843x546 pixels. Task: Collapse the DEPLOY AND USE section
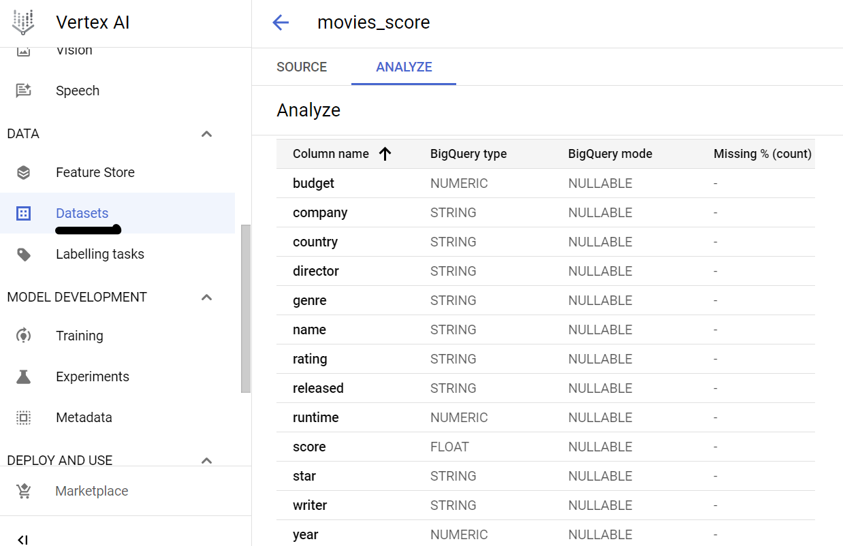tap(207, 460)
